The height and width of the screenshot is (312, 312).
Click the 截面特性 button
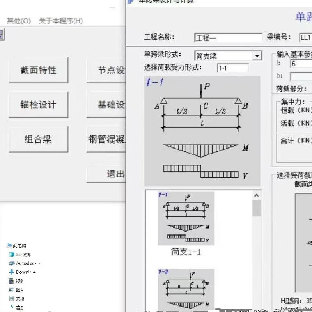(x=38, y=70)
